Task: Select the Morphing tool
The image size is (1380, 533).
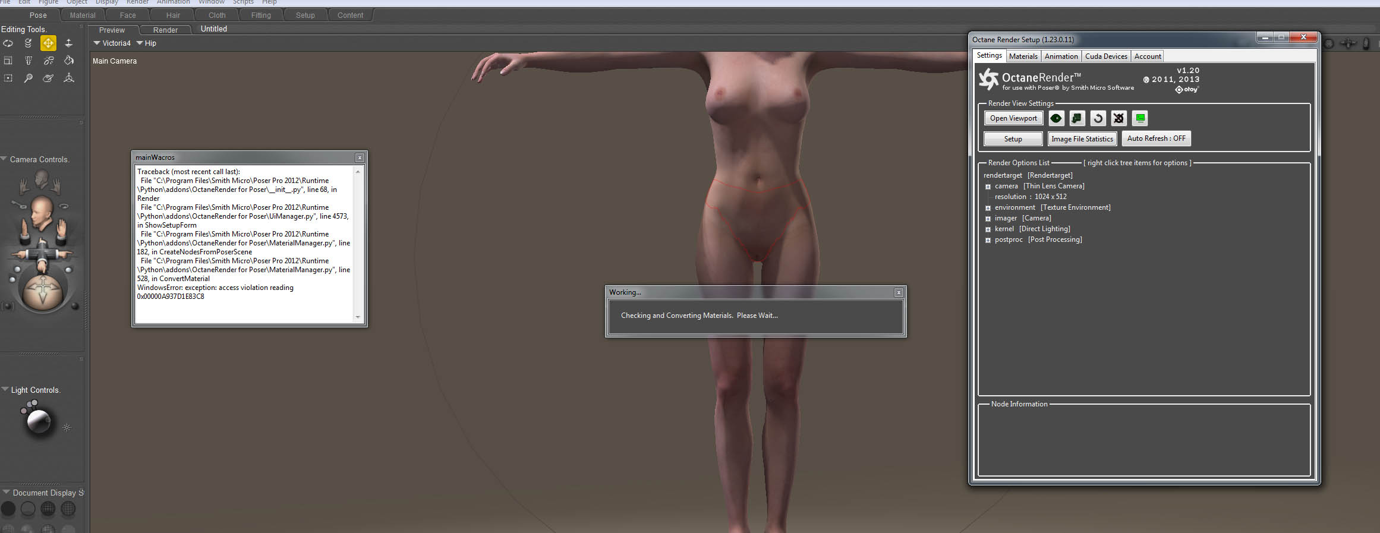Action: (48, 78)
